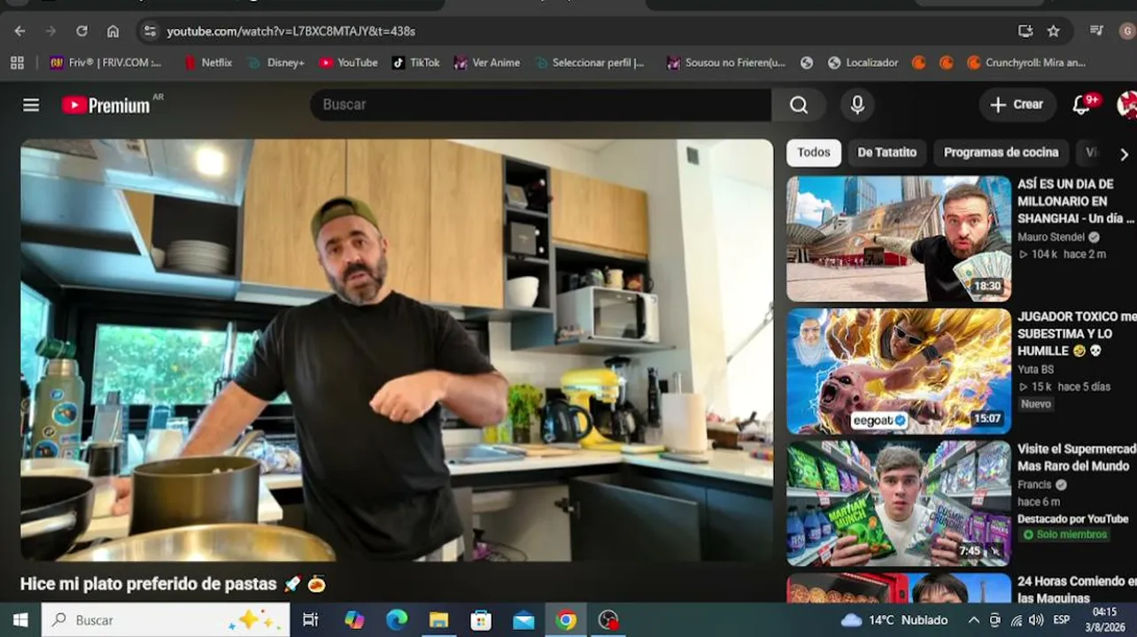Select the Programas de cocina filter chip
Viewport: 1137px width, 637px height.
tap(1001, 153)
